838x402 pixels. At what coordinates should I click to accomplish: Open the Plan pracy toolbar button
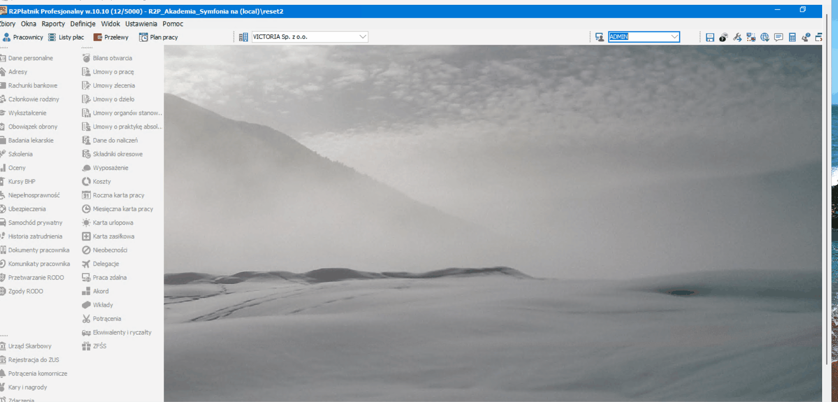point(158,37)
